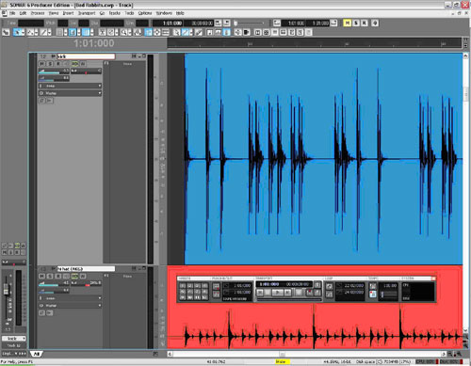Click the first marker button after SMPTE display

click(x=218, y=23)
